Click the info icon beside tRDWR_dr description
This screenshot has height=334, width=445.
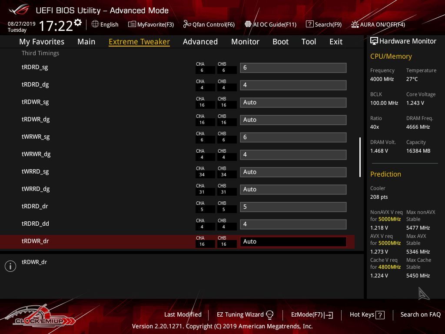pyautogui.click(x=10, y=266)
